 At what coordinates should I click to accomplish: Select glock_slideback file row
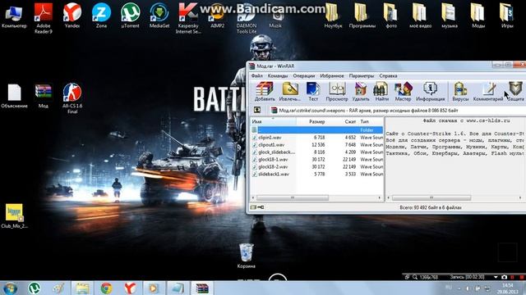[x=317, y=152]
